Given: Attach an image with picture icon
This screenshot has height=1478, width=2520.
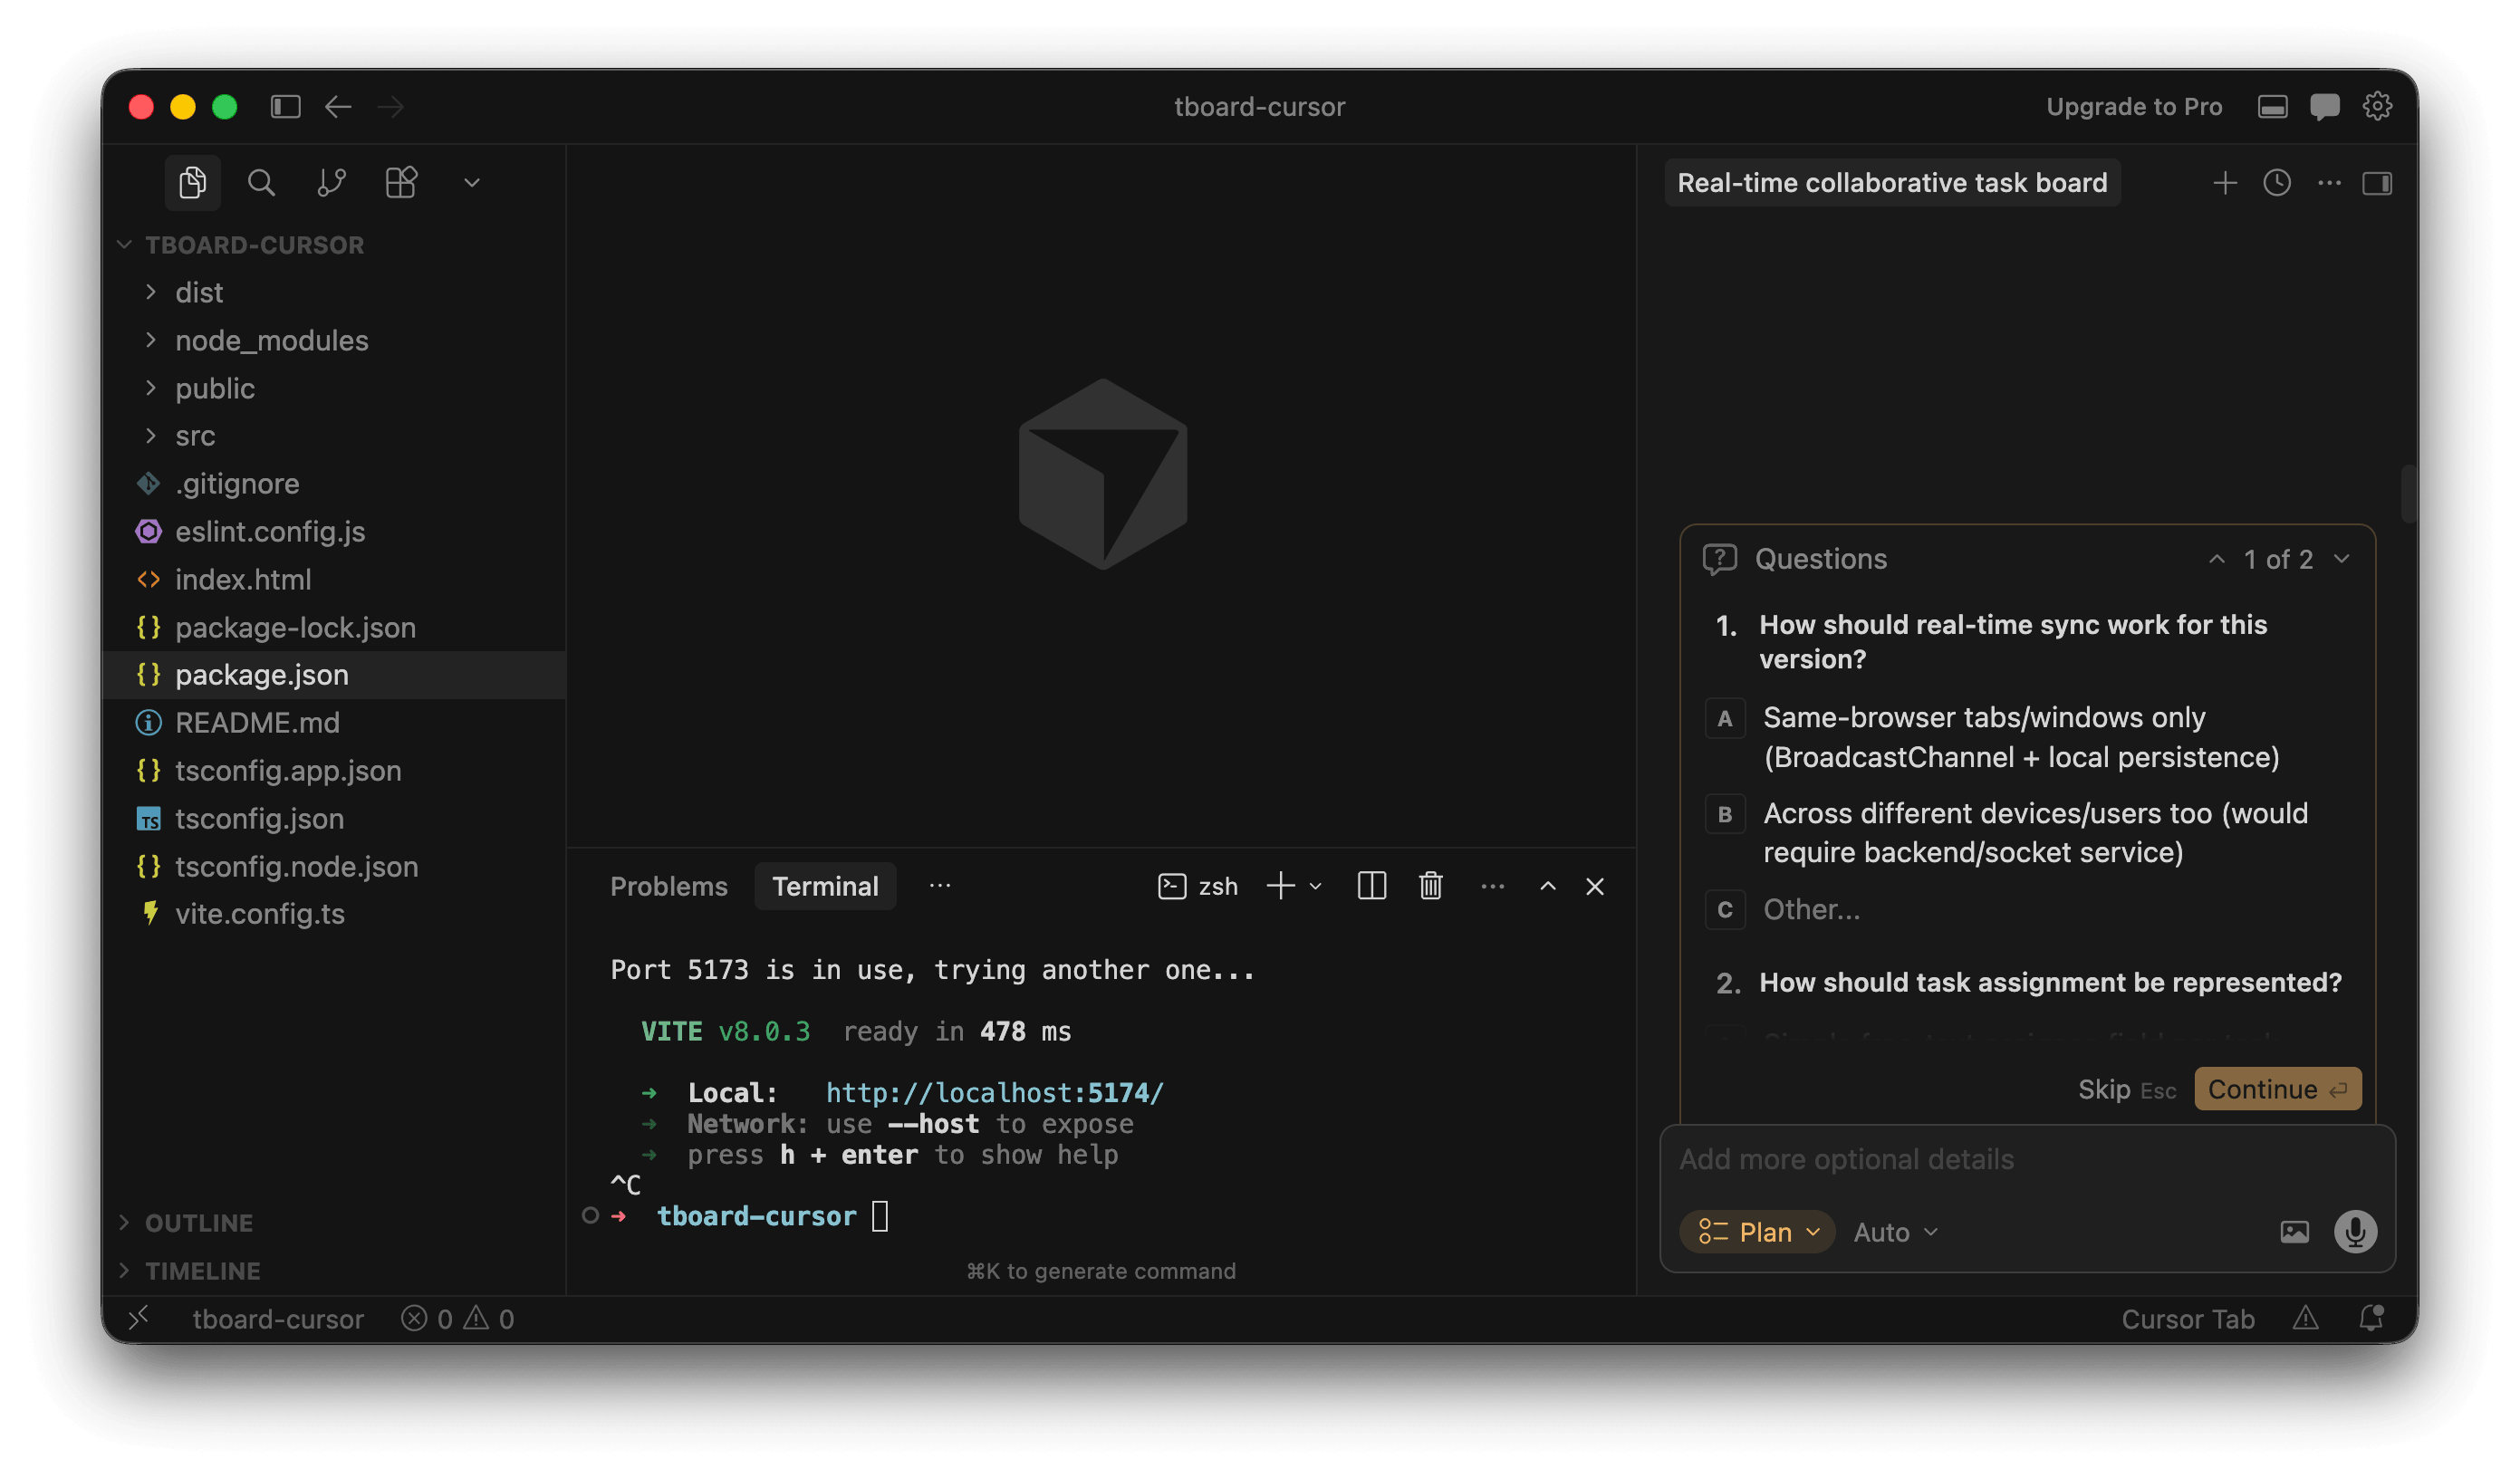Looking at the screenshot, I should 2295,1233.
